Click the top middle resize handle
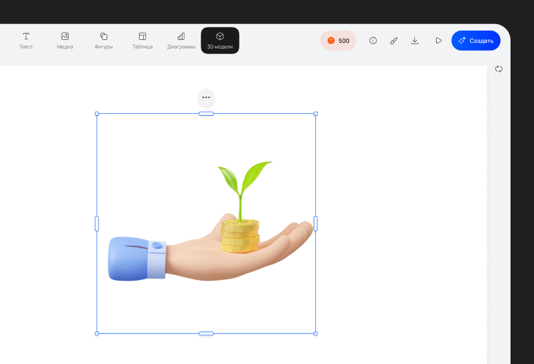The width and height of the screenshot is (534, 364). [206, 114]
